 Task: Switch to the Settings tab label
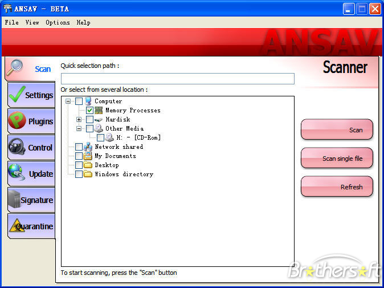39,95
